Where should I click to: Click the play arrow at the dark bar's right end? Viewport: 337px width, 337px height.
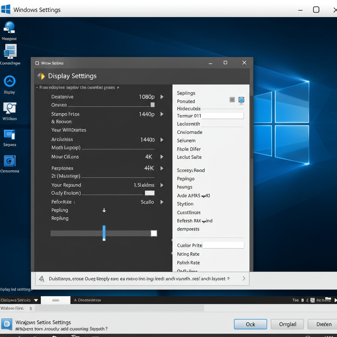pos(335,300)
